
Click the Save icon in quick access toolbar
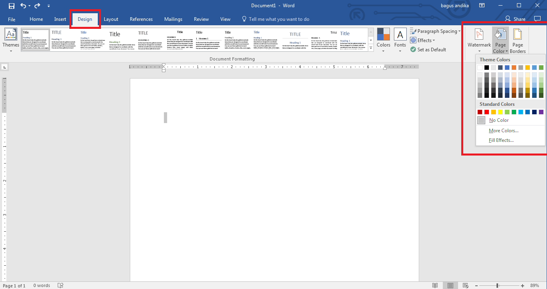pos(12,6)
